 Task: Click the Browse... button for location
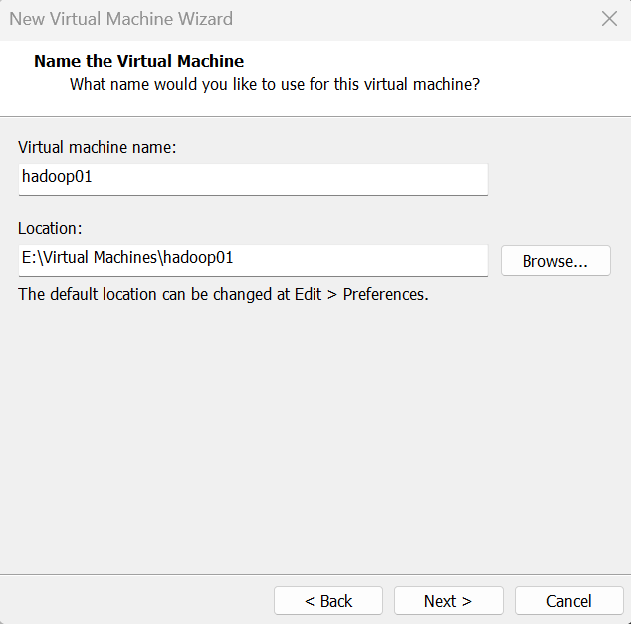pos(555,261)
